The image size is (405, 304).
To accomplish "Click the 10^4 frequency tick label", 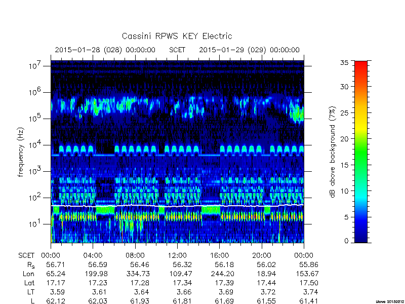I will tap(35, 145).
